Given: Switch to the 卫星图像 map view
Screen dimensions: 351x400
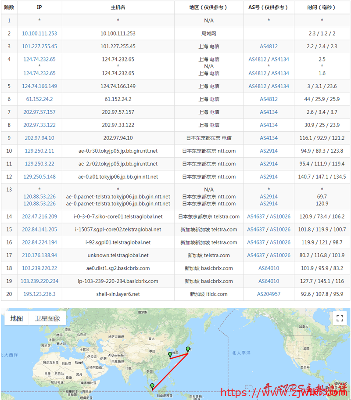Looking at the screenshot, I should click(x=47, y=318).
